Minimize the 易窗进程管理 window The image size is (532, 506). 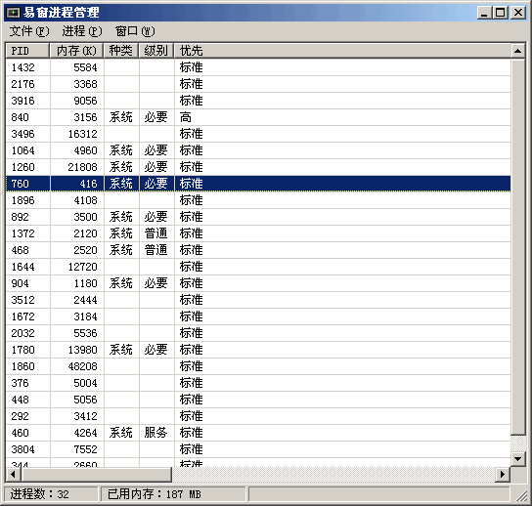[484, 13]
